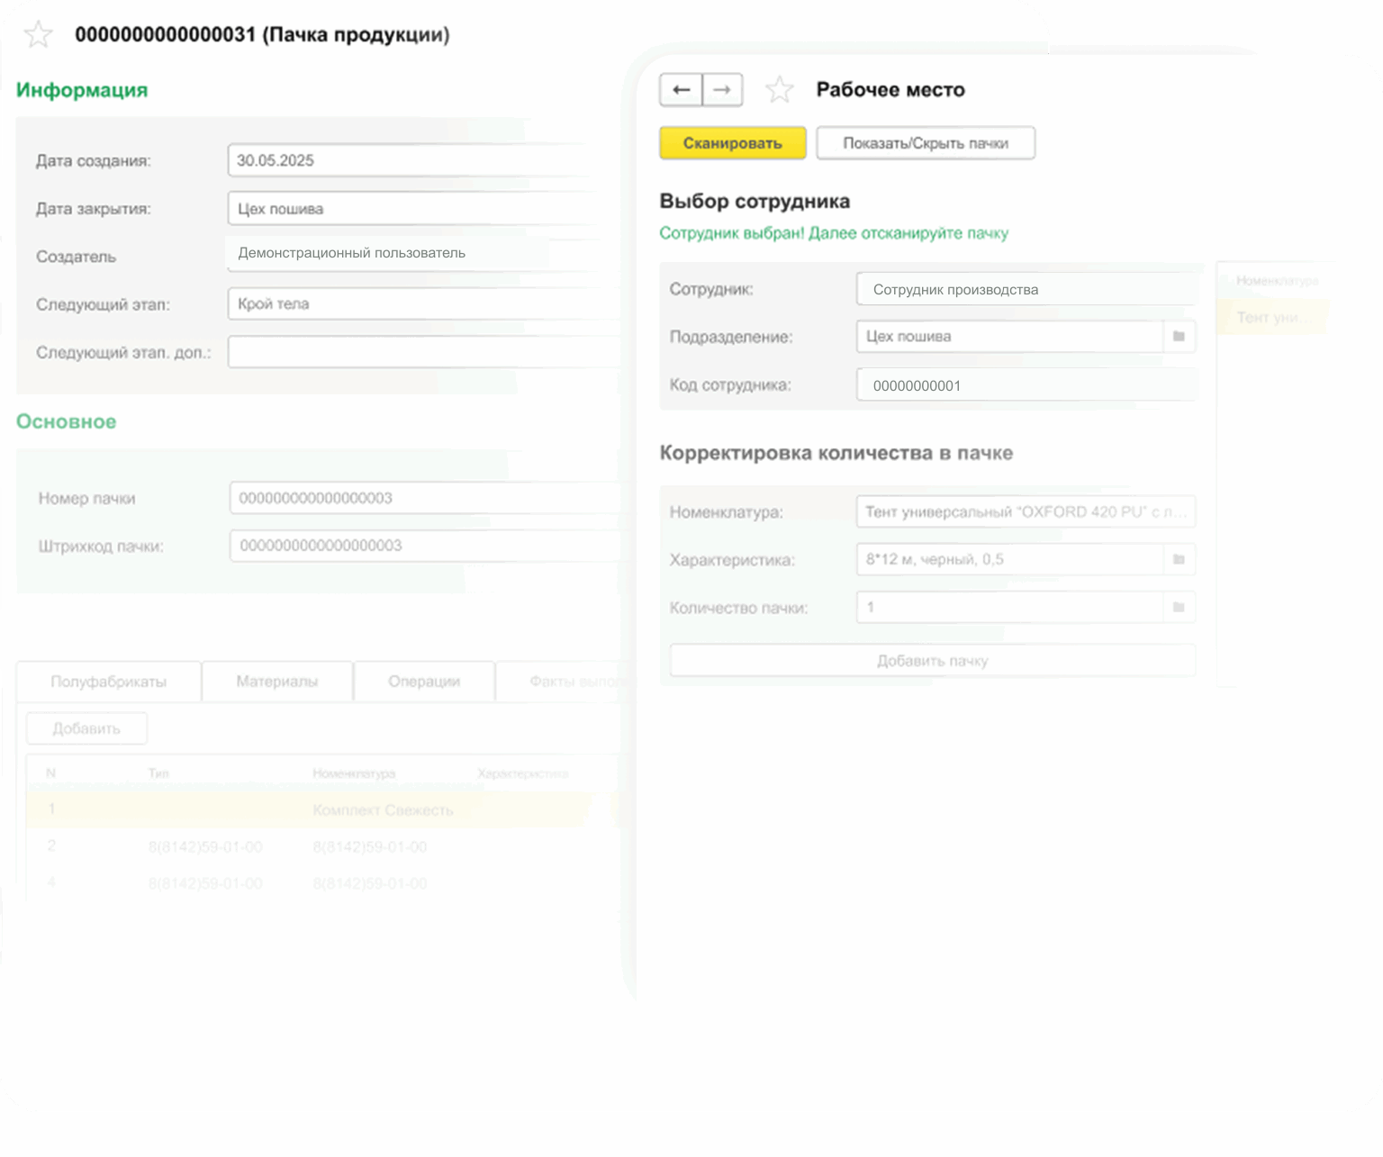Click the green Основное section heading

[x=67, y=421]
